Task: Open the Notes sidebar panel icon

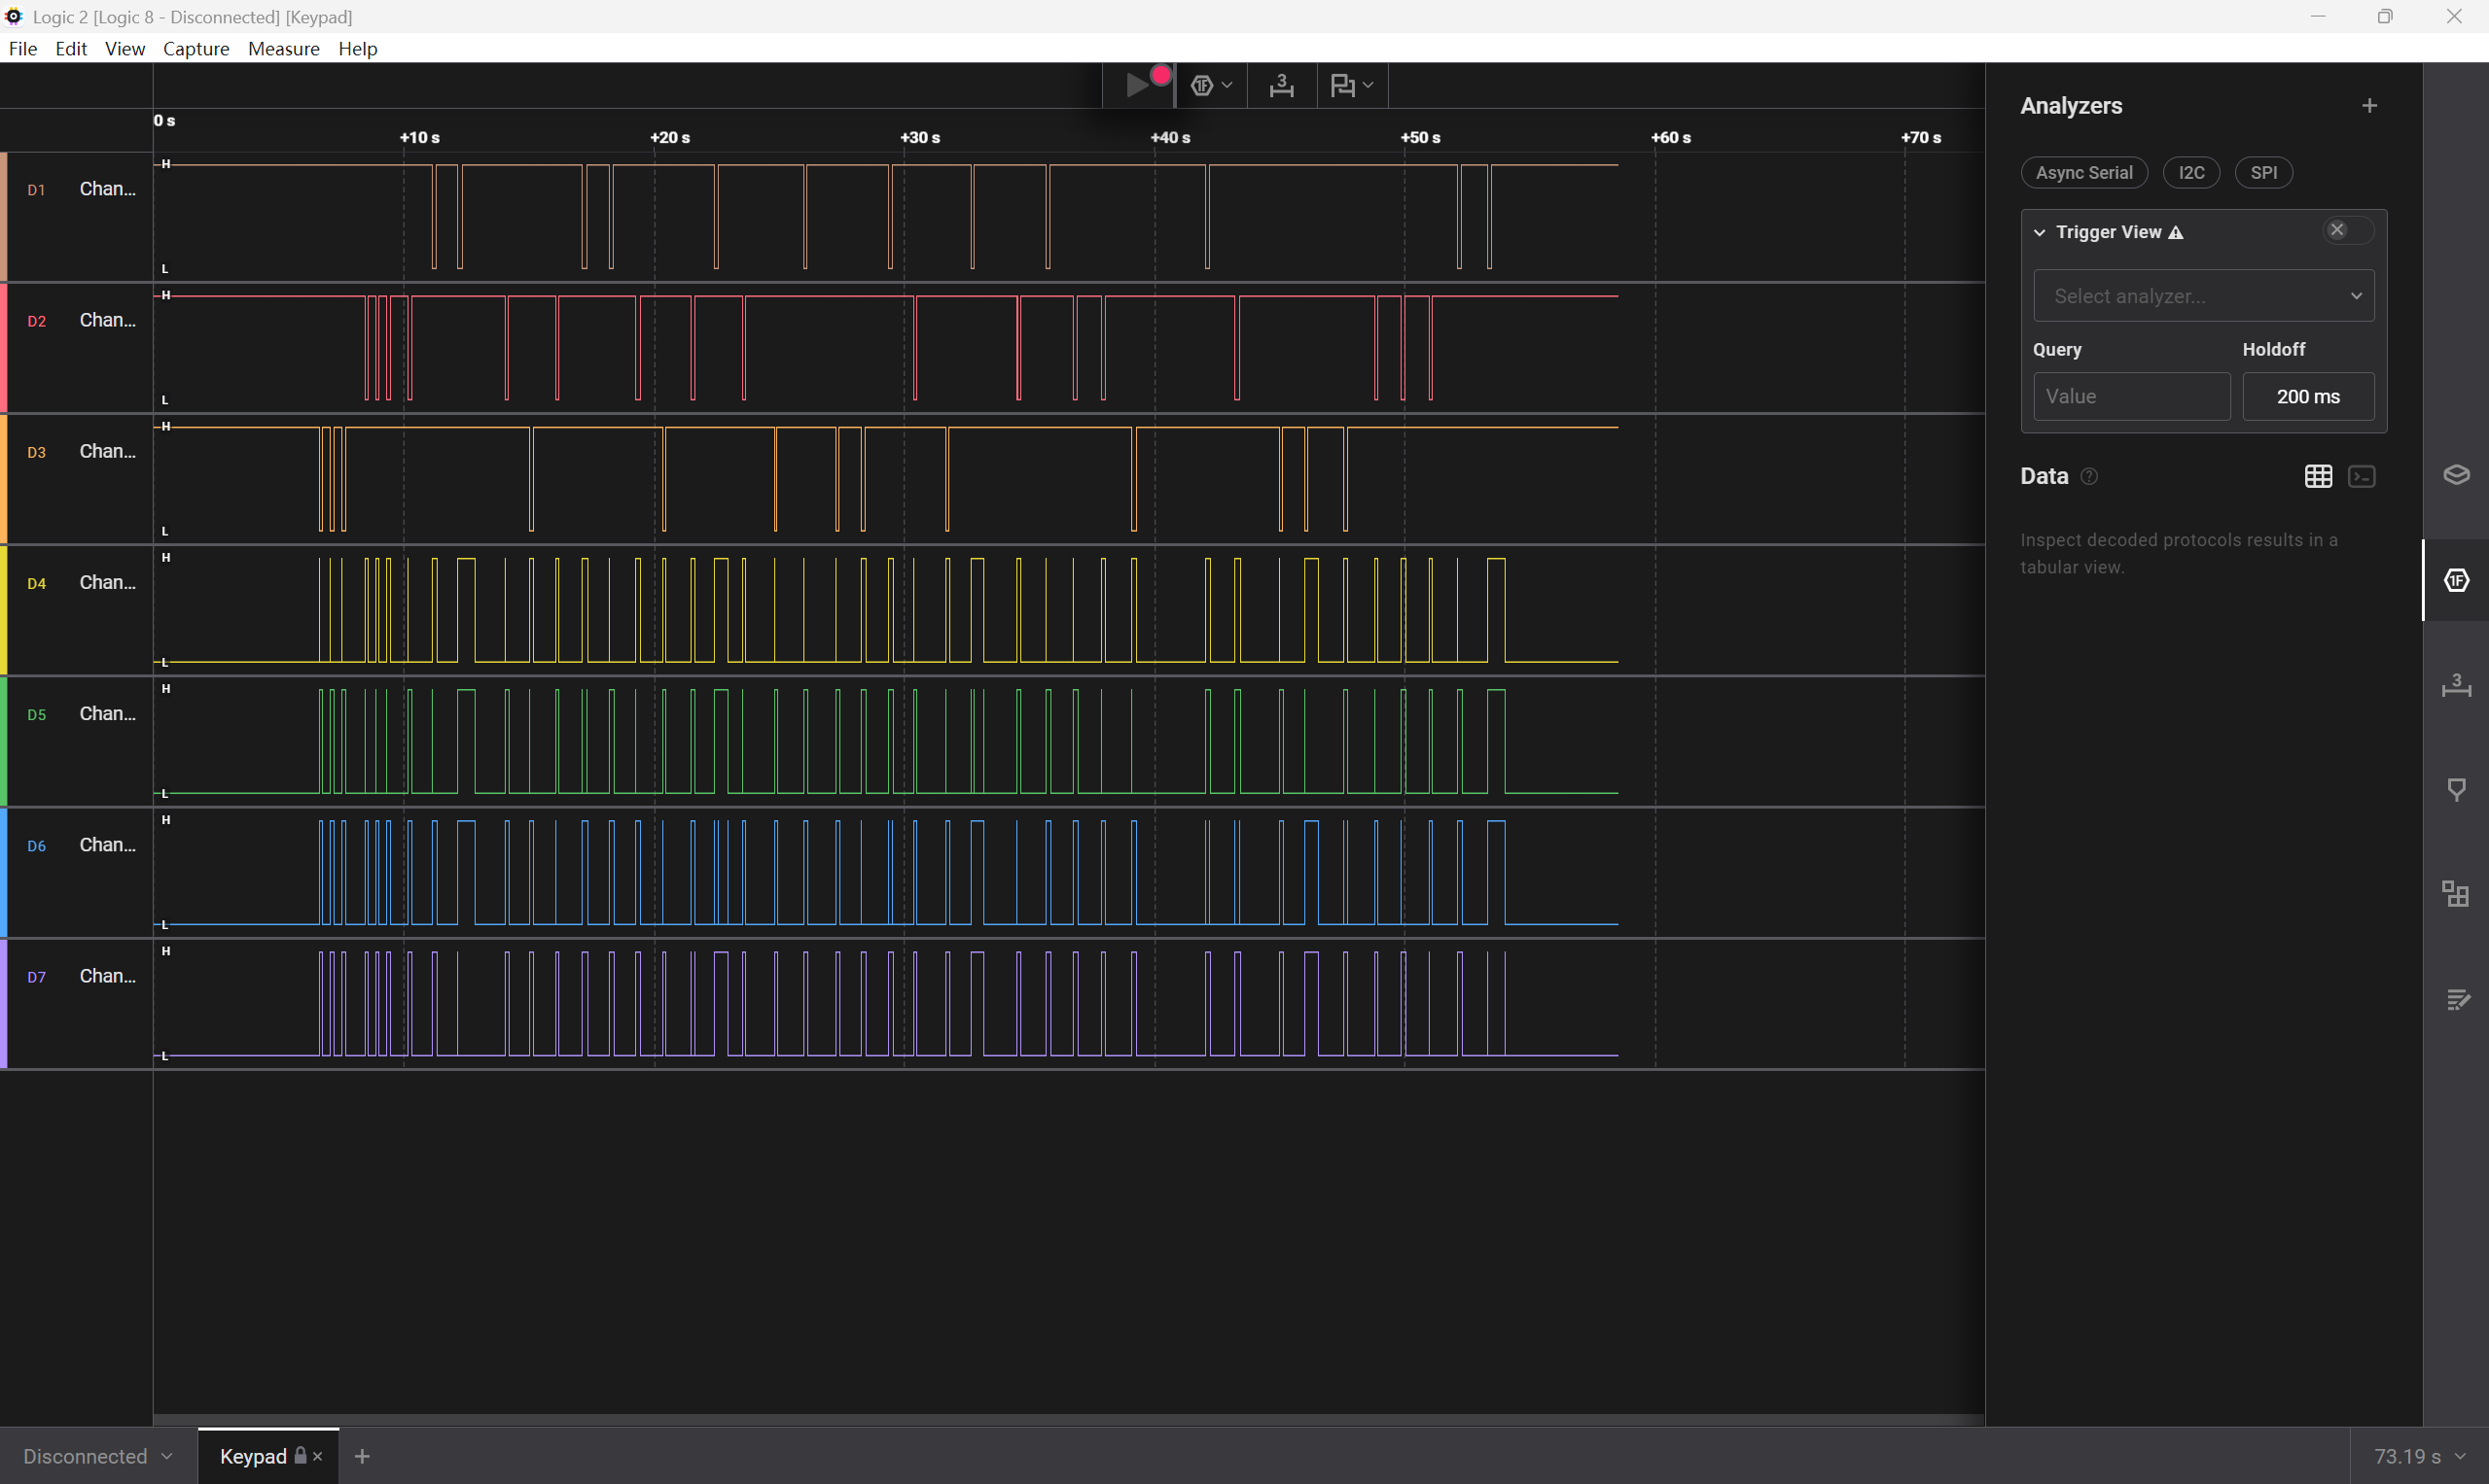Action: 2456,999
